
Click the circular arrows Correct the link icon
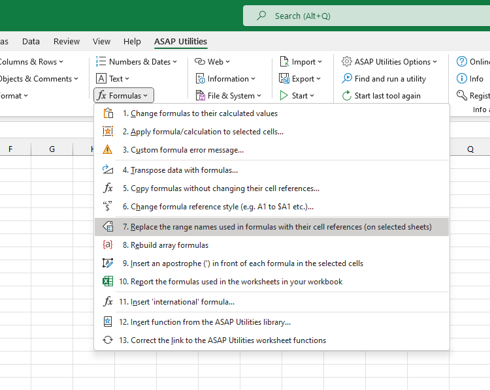108,340
